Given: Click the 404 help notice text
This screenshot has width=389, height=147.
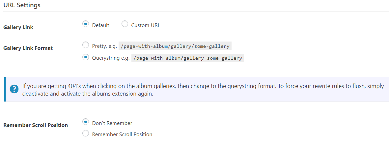Looking at the screenshot, I should 203,89.
